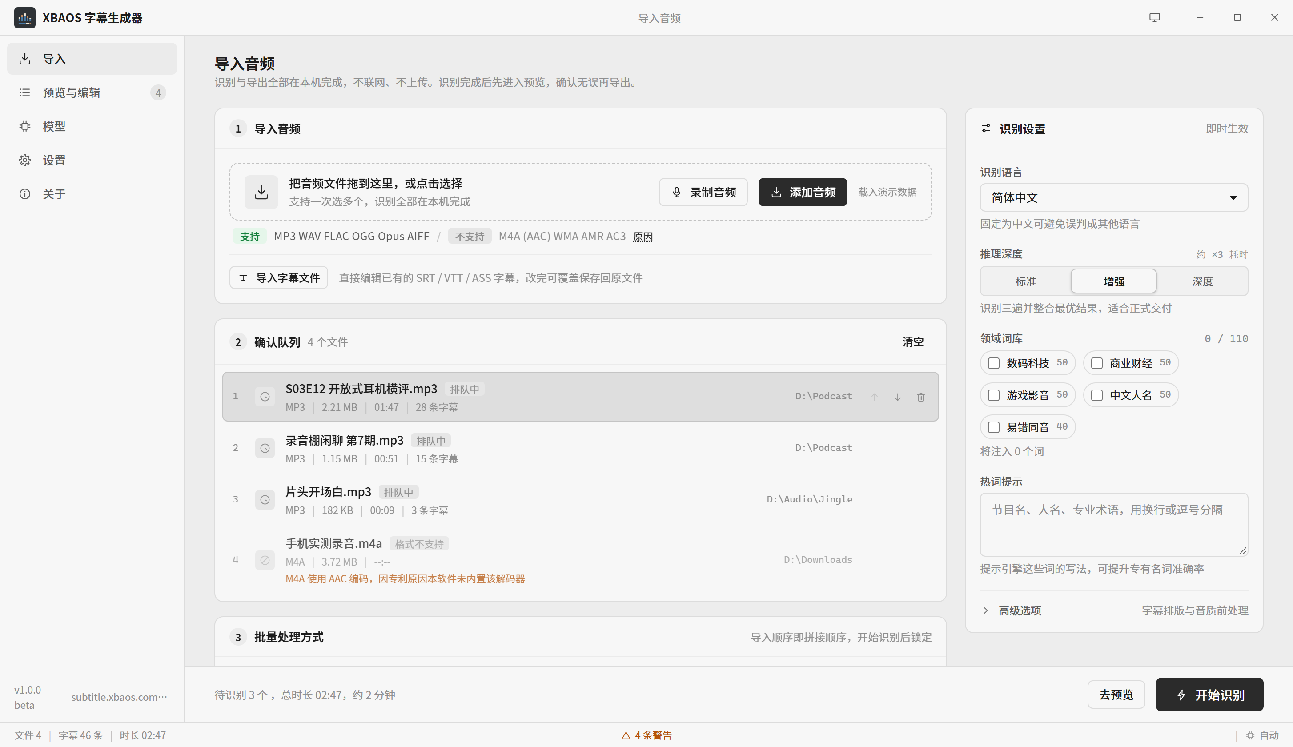1293x747 pixels.
Task: Click the download tray icon in drop zone
Action: click(261, 192)
